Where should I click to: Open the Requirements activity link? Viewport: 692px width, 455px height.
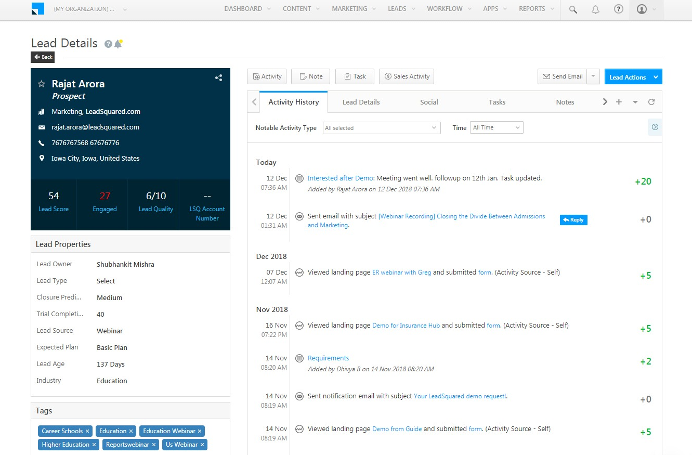click(328, 358)
